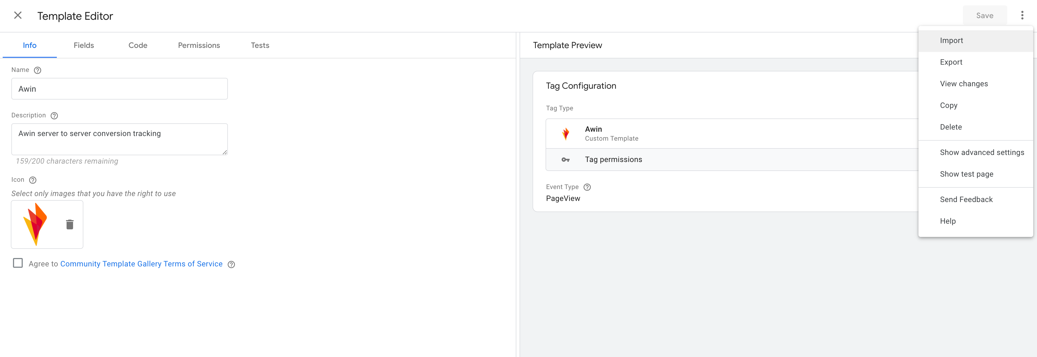Click the help icon next to Description
1037x357 pixels.
click(54, 116)
